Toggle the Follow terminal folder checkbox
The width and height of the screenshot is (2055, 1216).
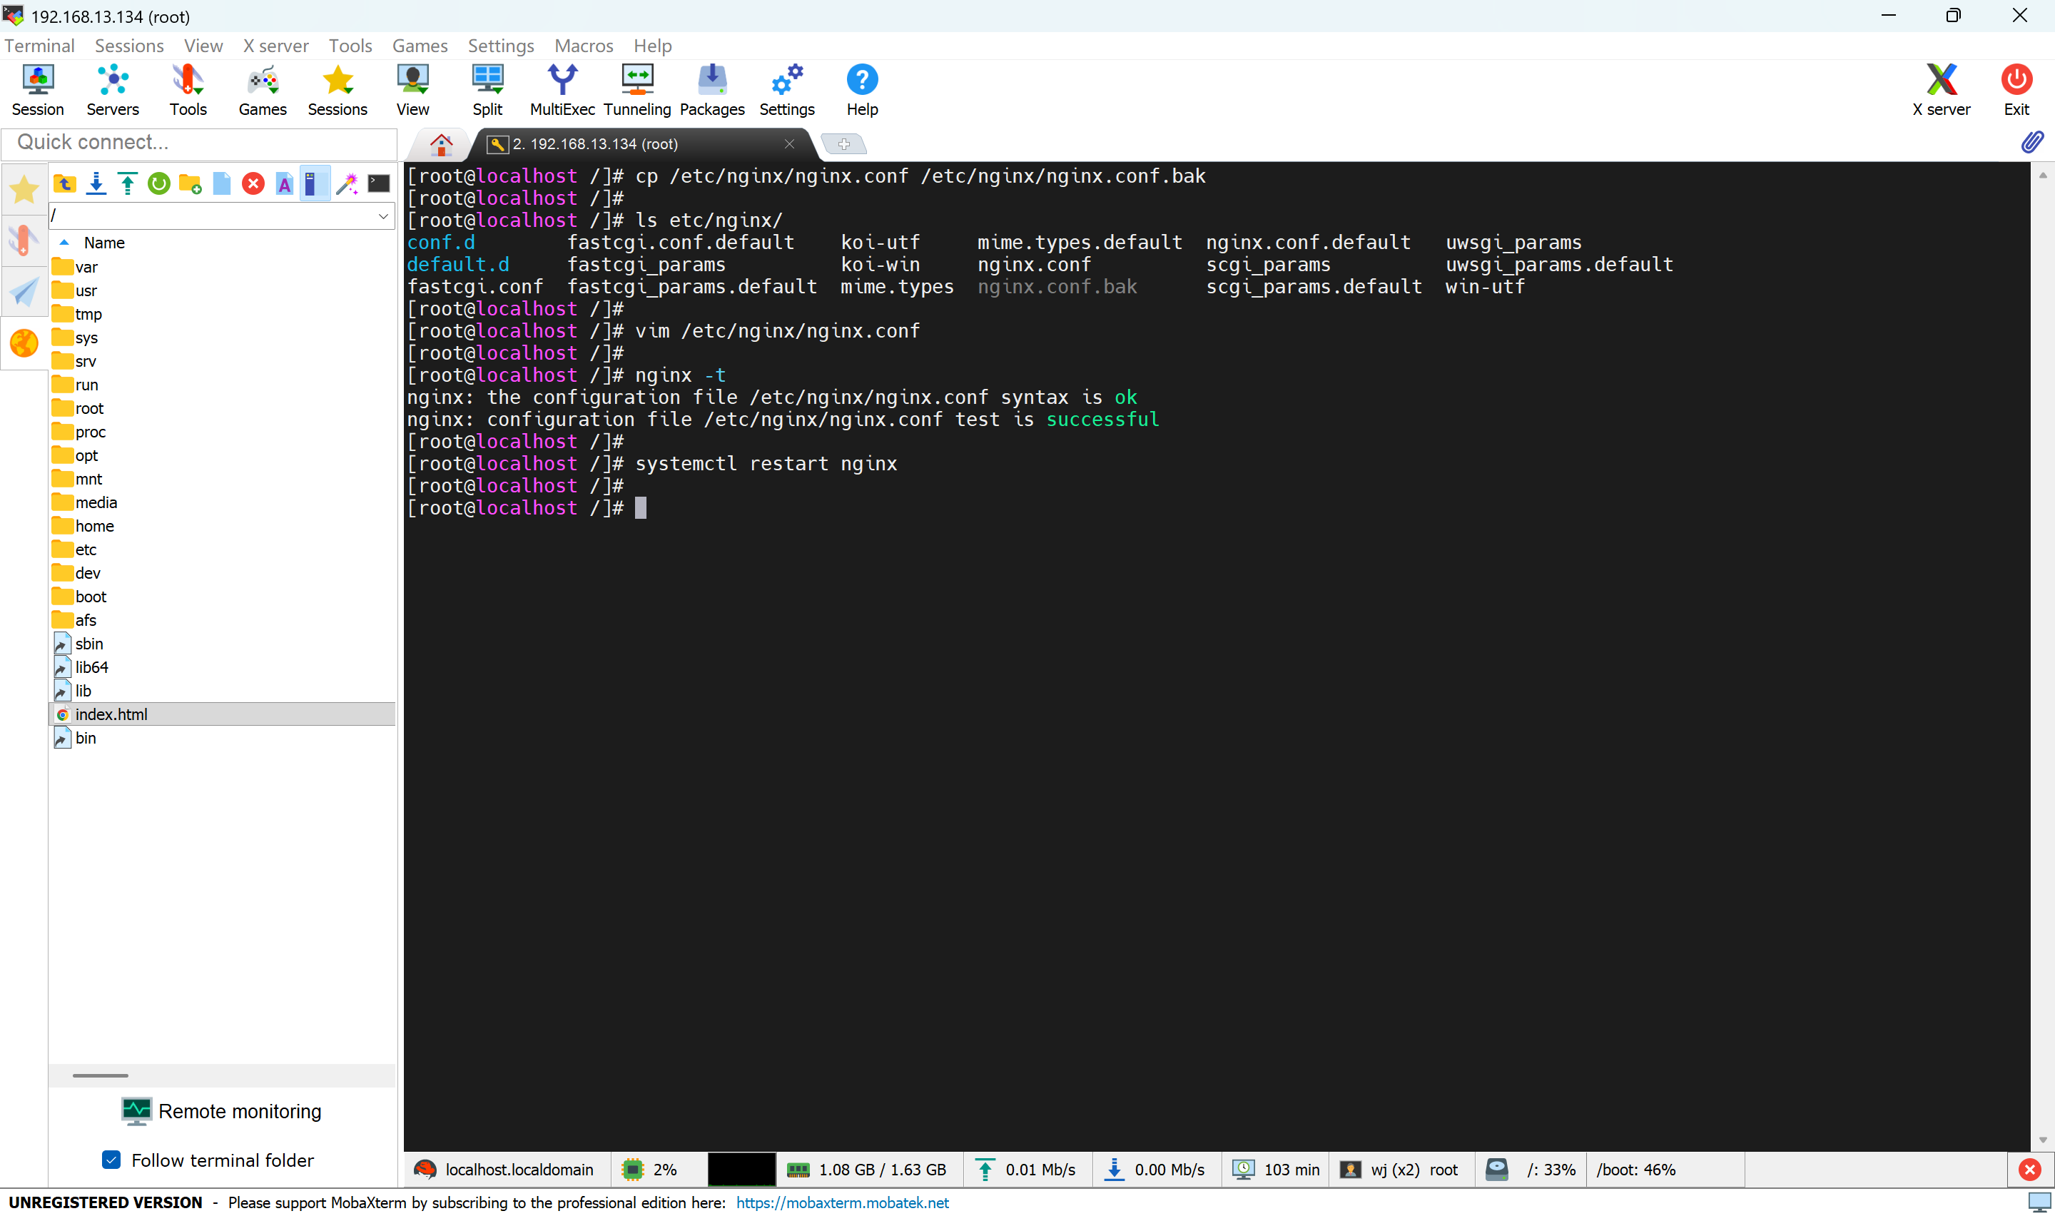[x=111, y=1160]
